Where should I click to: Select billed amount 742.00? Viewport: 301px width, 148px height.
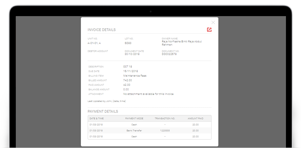point(128,80)
